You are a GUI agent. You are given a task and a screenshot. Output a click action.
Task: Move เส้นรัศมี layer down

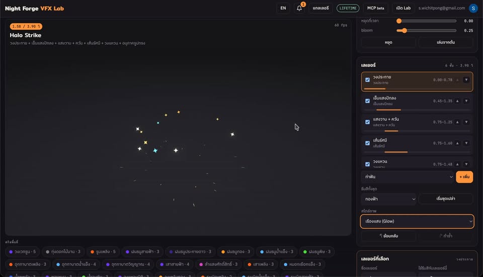466,143
